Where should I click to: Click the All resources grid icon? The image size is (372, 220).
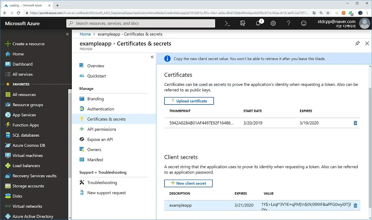8,95
